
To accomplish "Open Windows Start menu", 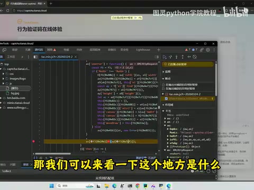I will 51,186.
